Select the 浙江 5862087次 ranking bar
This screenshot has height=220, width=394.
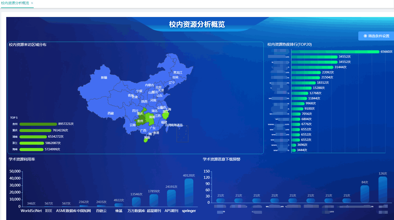[x=32, y=143]
